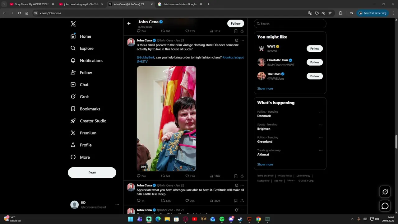The image size is (398, 224).
Task: Open Premium in the sidebar
Action: 84,133
